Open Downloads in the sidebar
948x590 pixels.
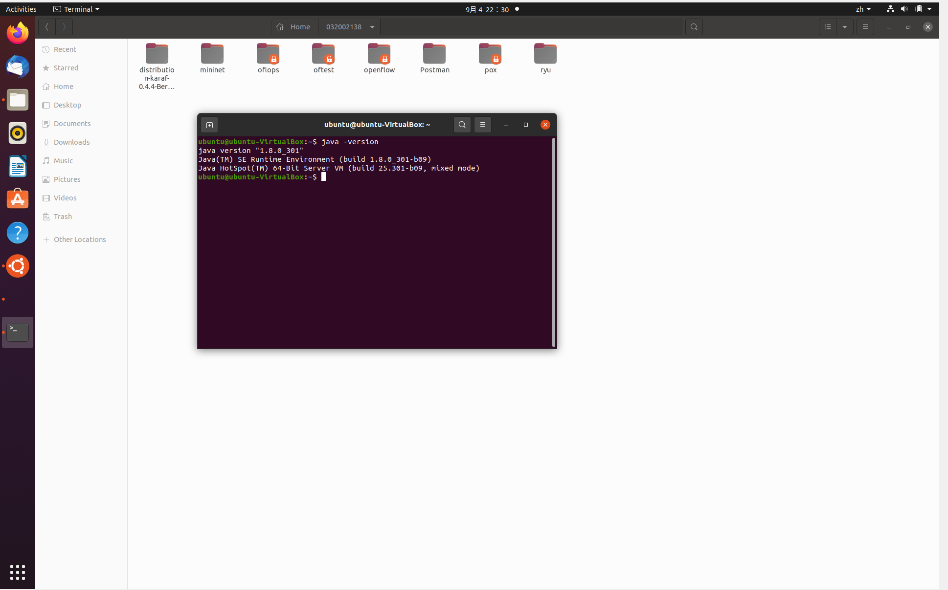71,142
